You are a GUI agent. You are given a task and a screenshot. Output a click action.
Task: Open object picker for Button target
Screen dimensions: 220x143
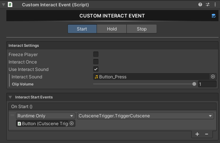click(72, 123)
